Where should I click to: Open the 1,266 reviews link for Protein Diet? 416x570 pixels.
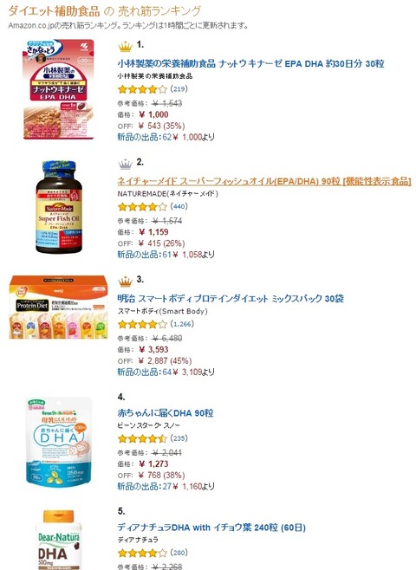(x=182, y=324)
